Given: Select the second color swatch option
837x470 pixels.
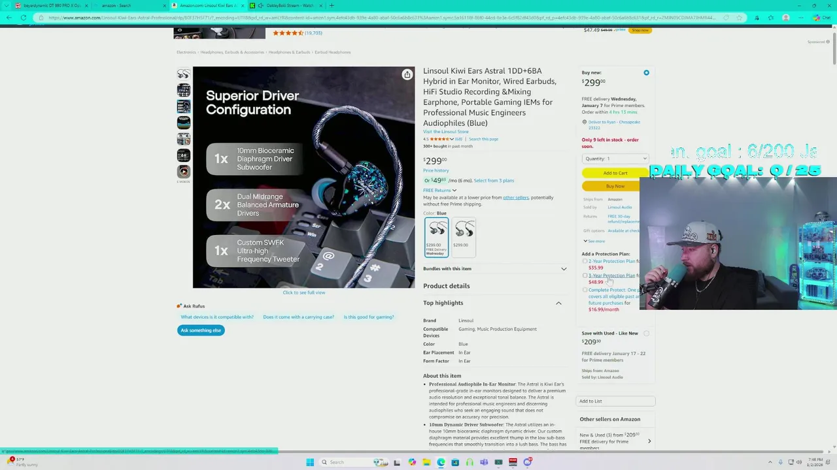Looking at the screenshot, I should (x=464, y=237).
